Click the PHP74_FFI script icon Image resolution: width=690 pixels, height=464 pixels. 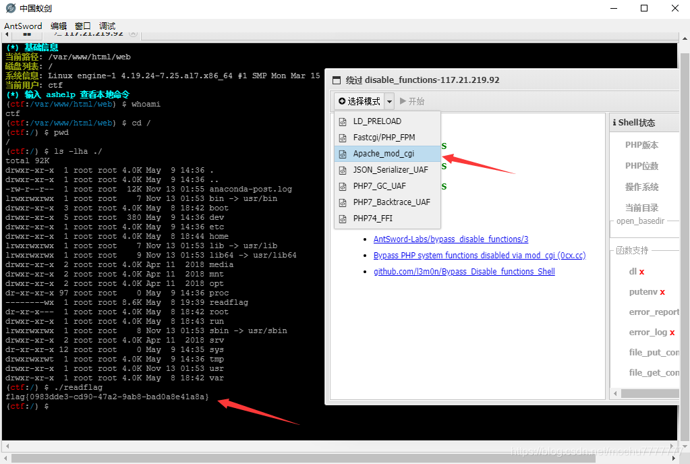click(x=343, y=219)
